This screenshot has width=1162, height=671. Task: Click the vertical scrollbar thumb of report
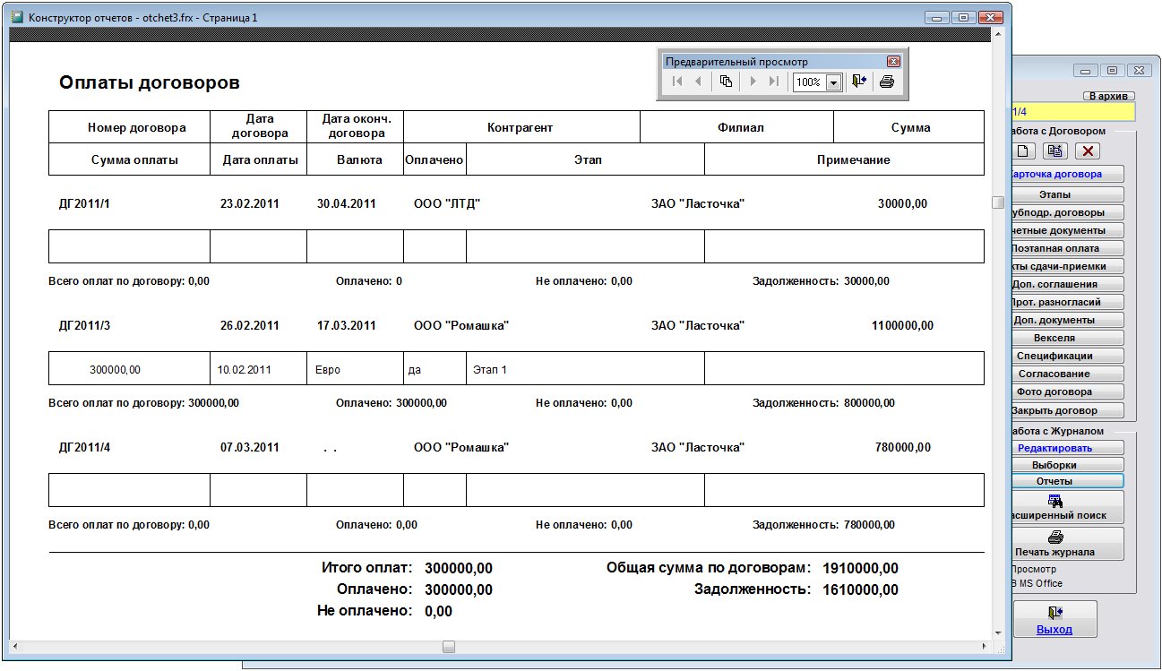[997, 202]
